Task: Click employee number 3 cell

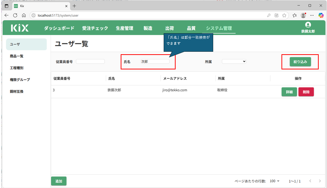Action: [x=54, y=90]
